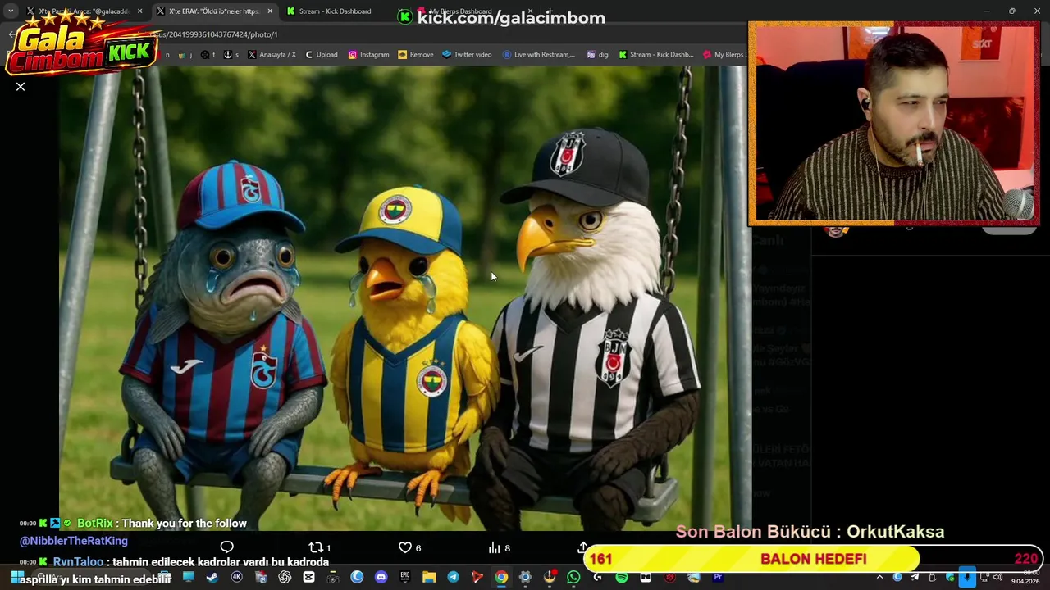The image size is (1050, 590).
Task: Open the Anasayfa / X bookmark
Action: point(272,55)
